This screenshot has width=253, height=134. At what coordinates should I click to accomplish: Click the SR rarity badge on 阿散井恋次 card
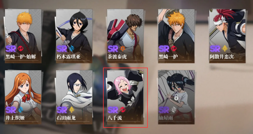point(215,49)
